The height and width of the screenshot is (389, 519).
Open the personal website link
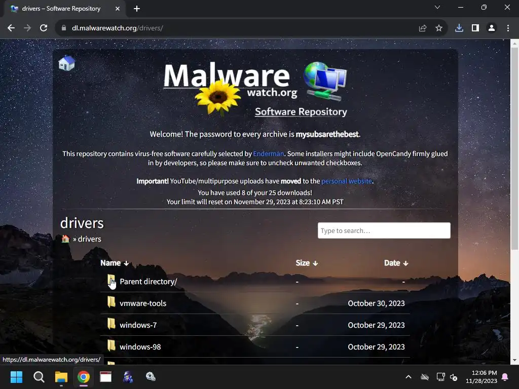(x=347, y=181)
